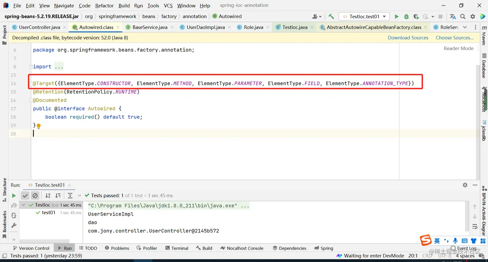Rerun tests in the Run panel
Viewport: 488px width, 262px height.
(x=14, y=196)
